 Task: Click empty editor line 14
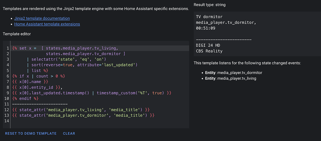100,121
